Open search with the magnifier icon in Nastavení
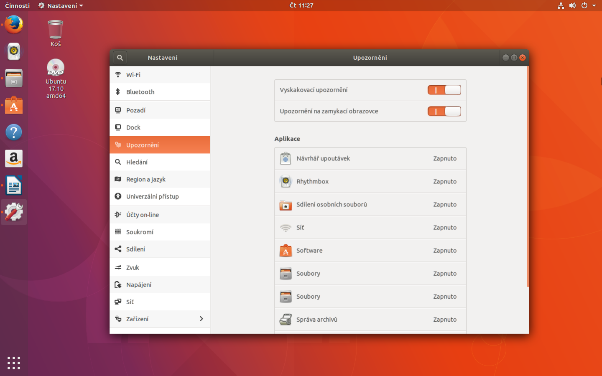This screenshot has height=376, width=602. (x=120, y=57)
